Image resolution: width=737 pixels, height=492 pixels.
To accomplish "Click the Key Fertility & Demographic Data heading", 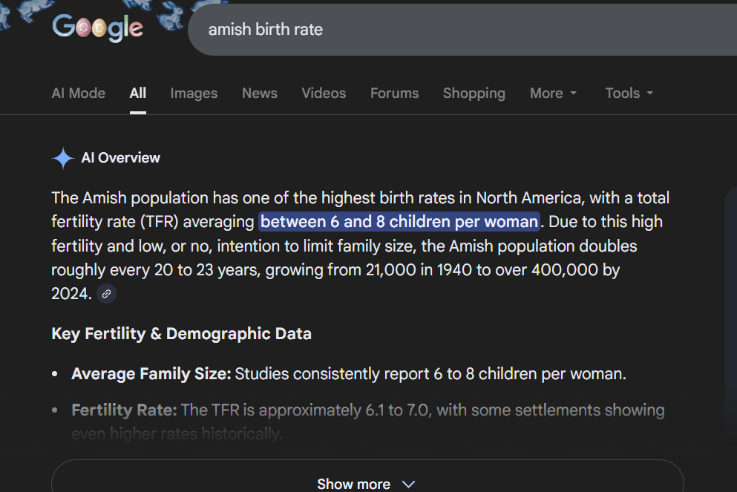I will (181, 334).
